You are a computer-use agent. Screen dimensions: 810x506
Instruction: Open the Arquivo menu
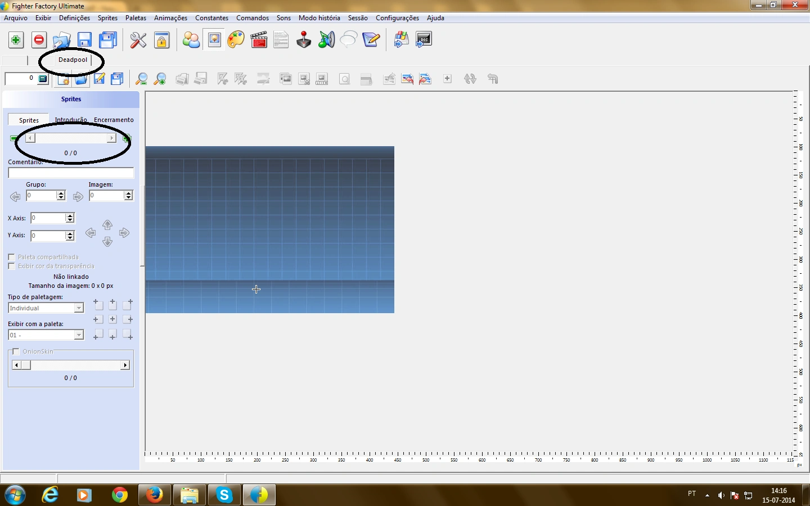(x=15, y=18)
